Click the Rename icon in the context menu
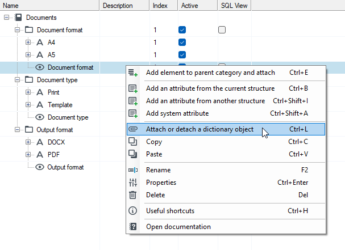The height and width of the screenshot is (250, 345). (133, 170)
